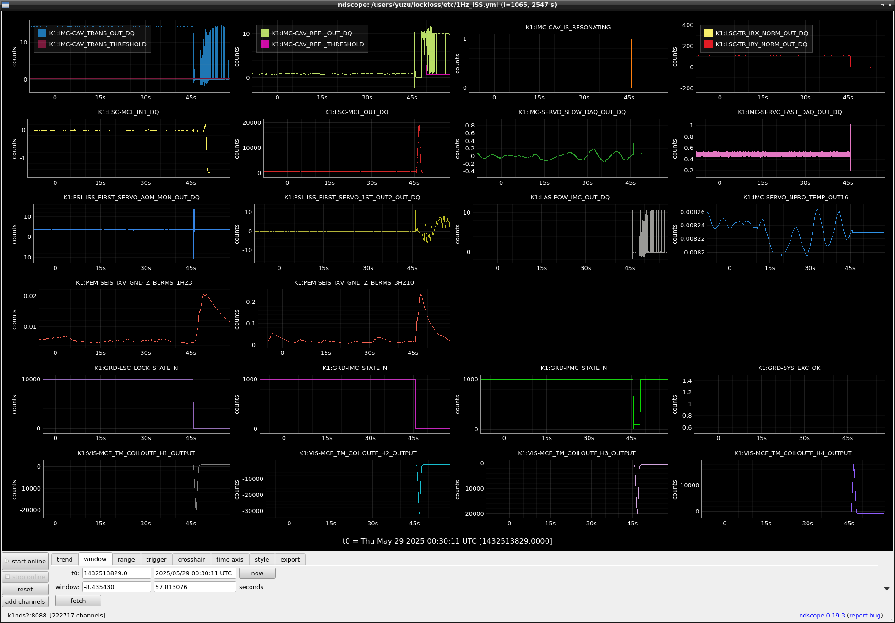Image resolution: width=895 pixels, height=623 pixels.
Task: Click the K1:VIS-MCE_TM_COILOUTF_H2_OUTPUT title
Action: [358, 453]
